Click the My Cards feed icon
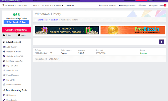168x101 pixels. pyautogui.click(x=4, y=80)
